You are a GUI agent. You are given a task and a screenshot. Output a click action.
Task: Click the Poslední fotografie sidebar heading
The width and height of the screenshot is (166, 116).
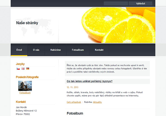27,77
